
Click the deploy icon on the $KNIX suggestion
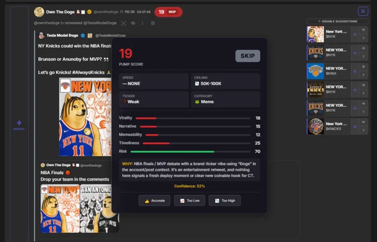[355, 71]
